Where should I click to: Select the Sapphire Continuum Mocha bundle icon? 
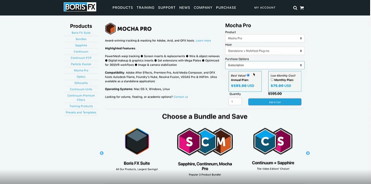tap(205, 141)
